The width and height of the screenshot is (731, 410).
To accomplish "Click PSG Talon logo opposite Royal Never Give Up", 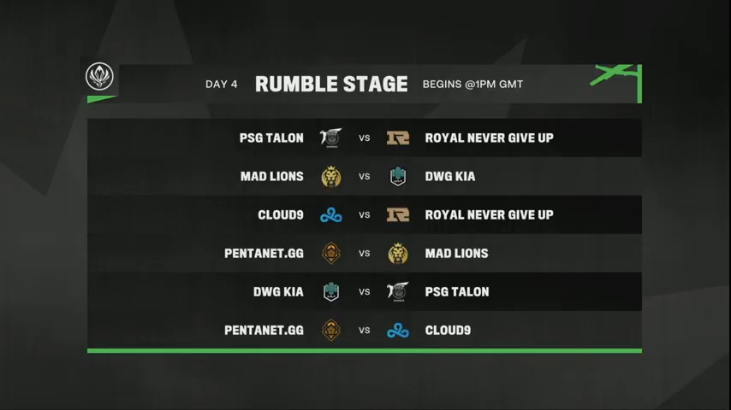I will point(330,138).
